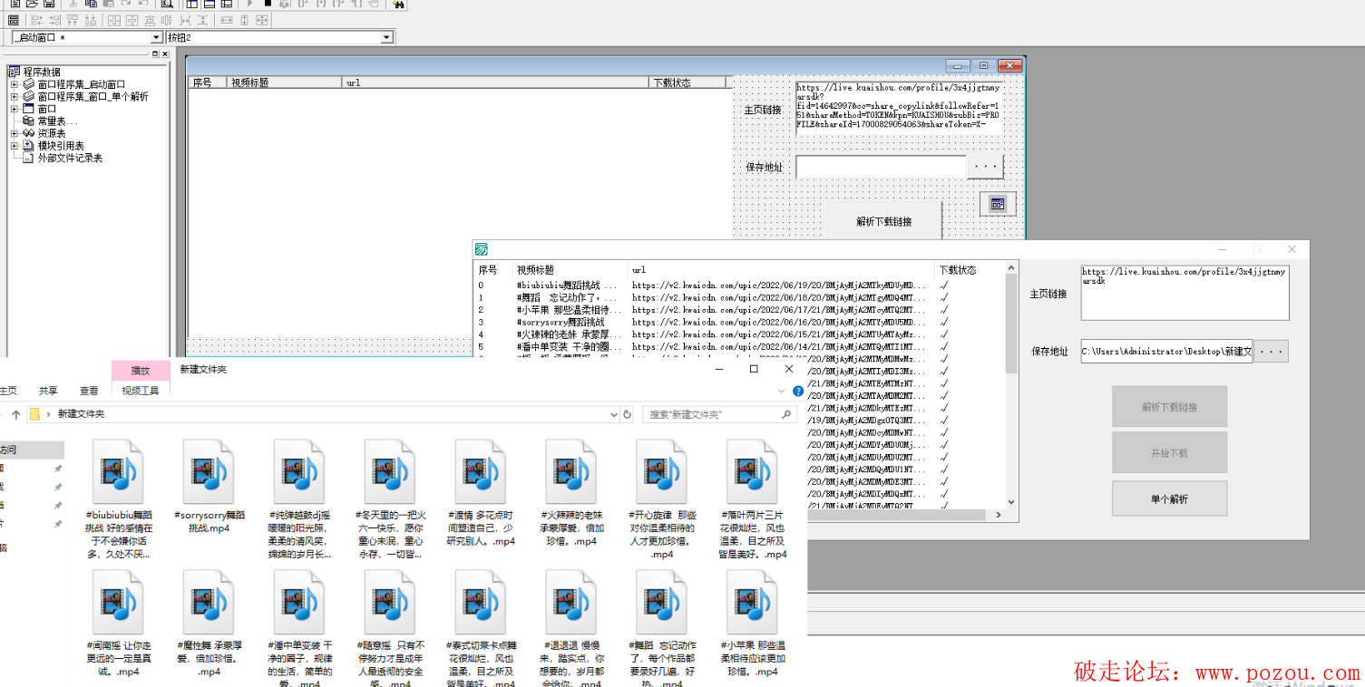Click 单个解析 button in the running app
The width and height of the screenshot is (1365, 687).
[1169, 498]
